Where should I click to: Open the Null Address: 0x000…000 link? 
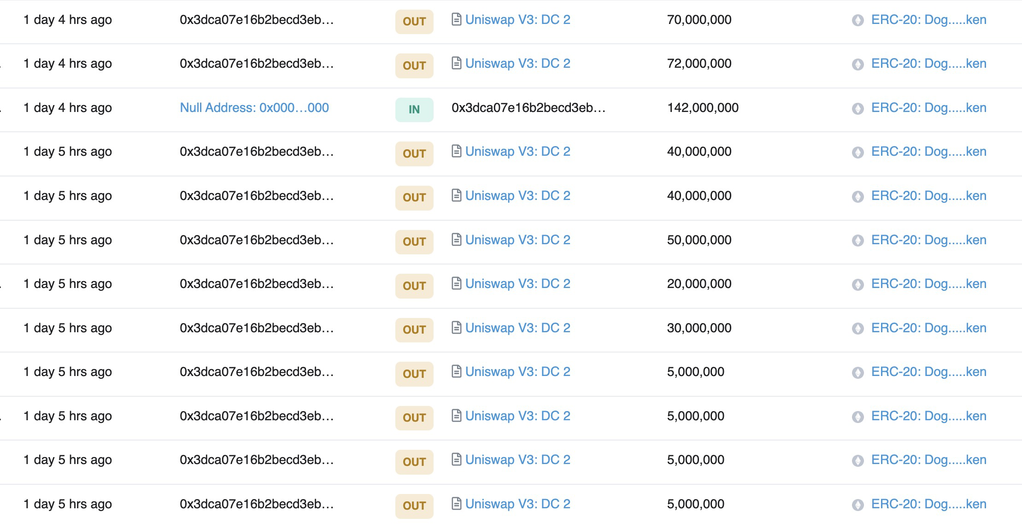254,108
